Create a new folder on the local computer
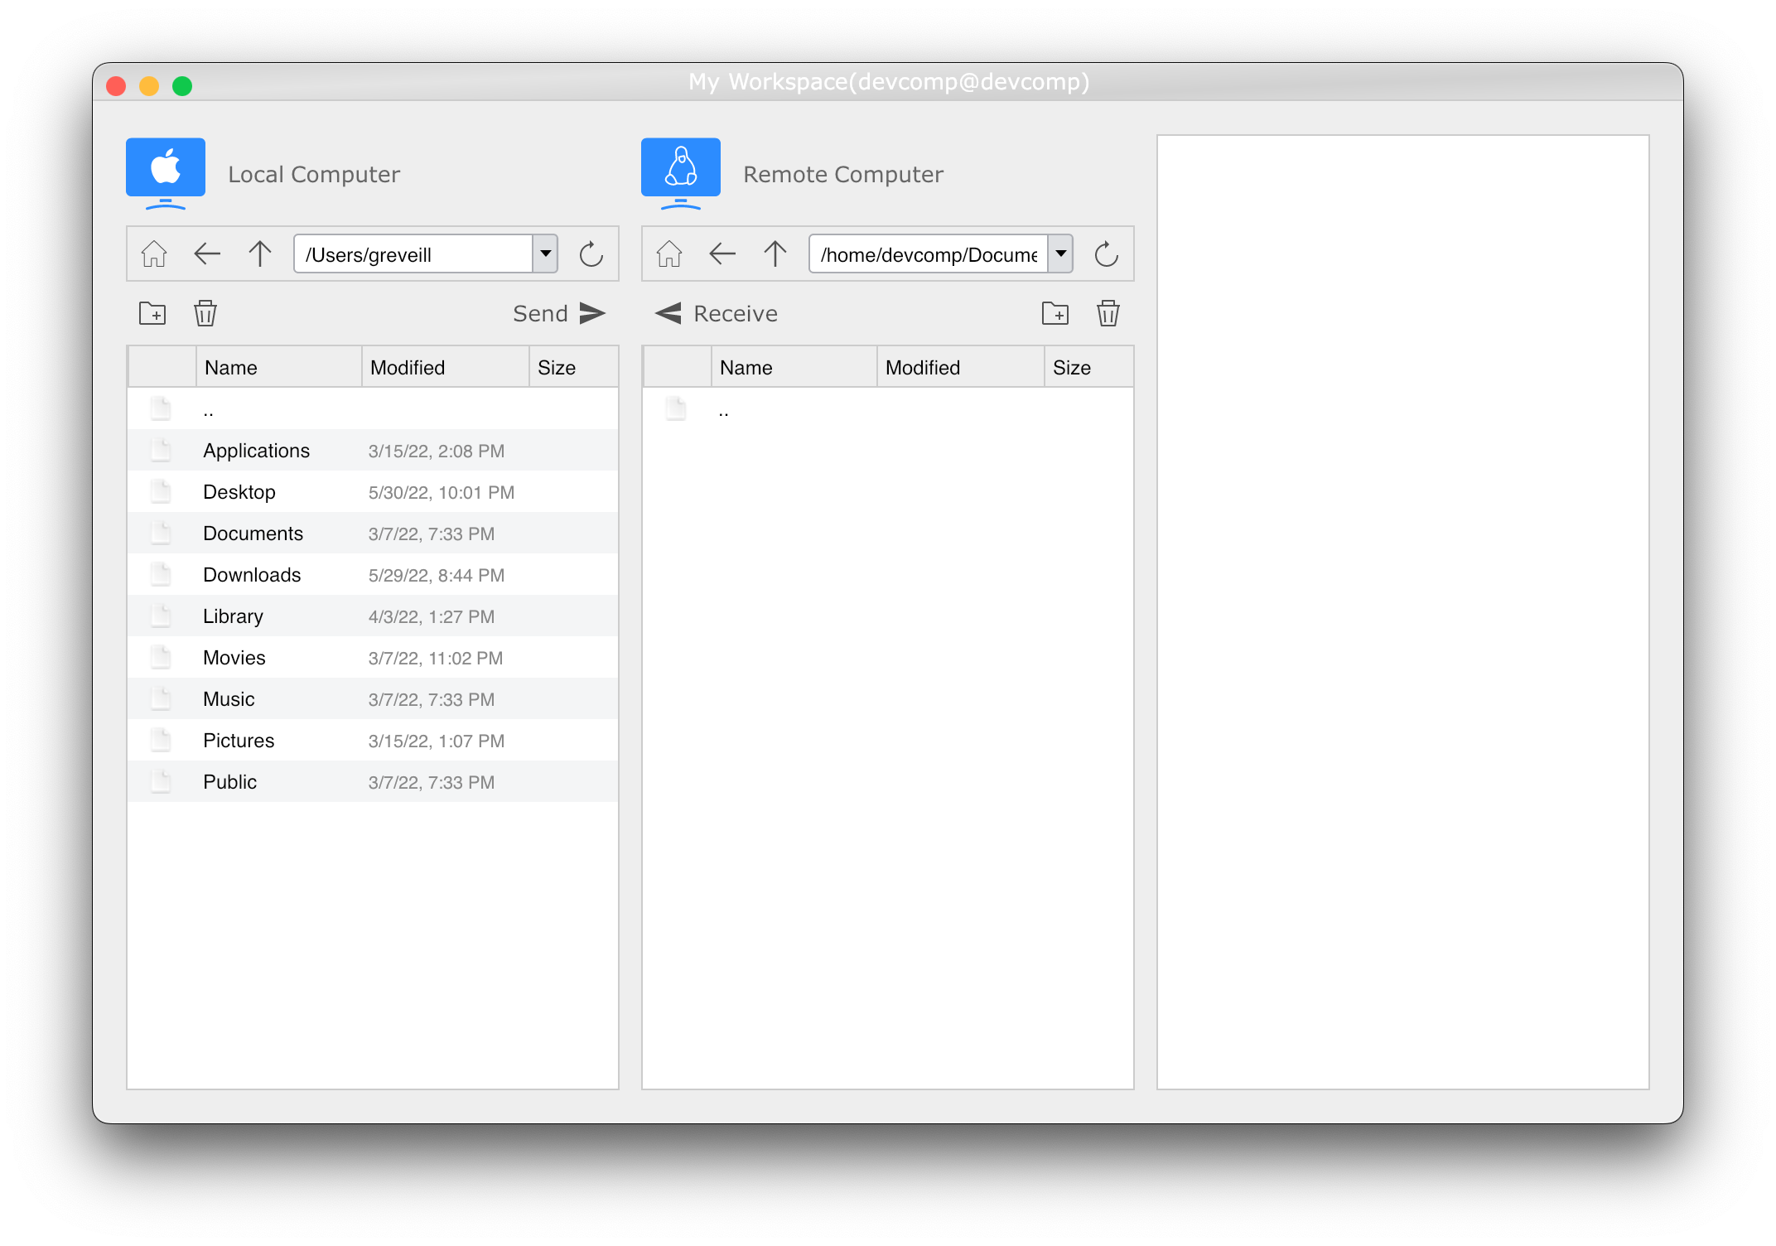The height and width of the screenshot is (1246, 1776). click(x=152, y=313)
